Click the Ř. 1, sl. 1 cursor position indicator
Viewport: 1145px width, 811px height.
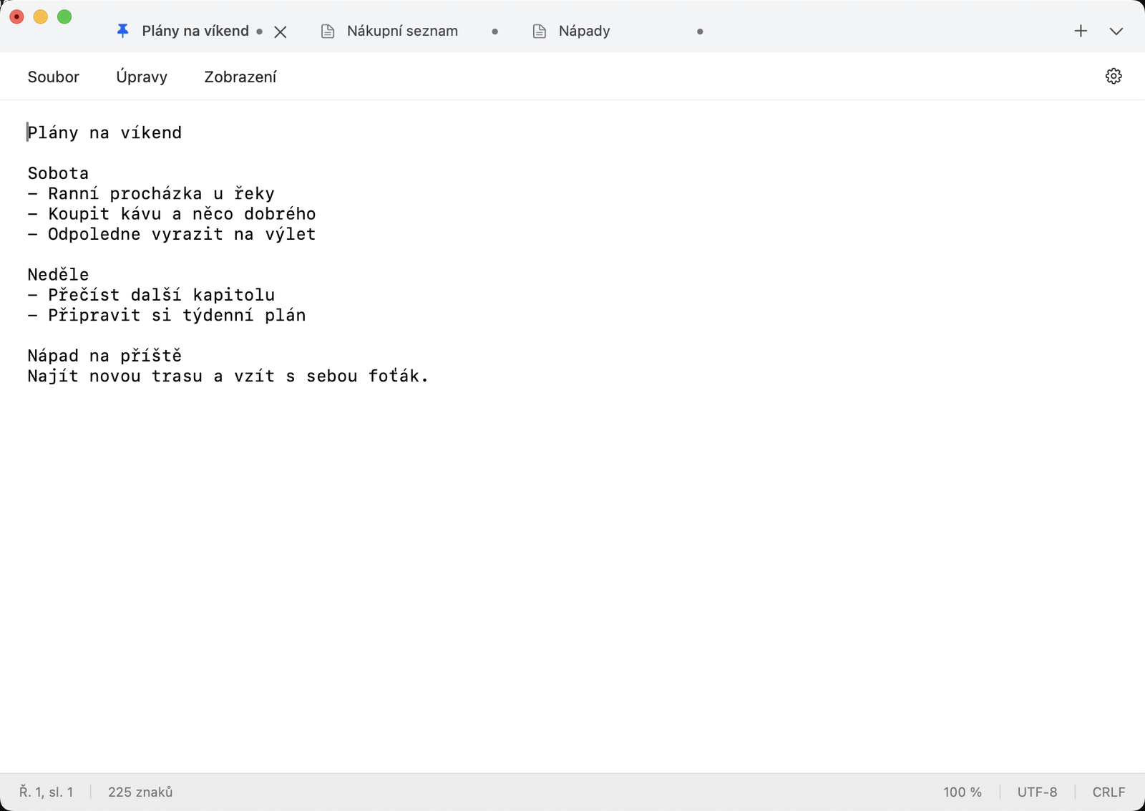[x=46, y=792]
